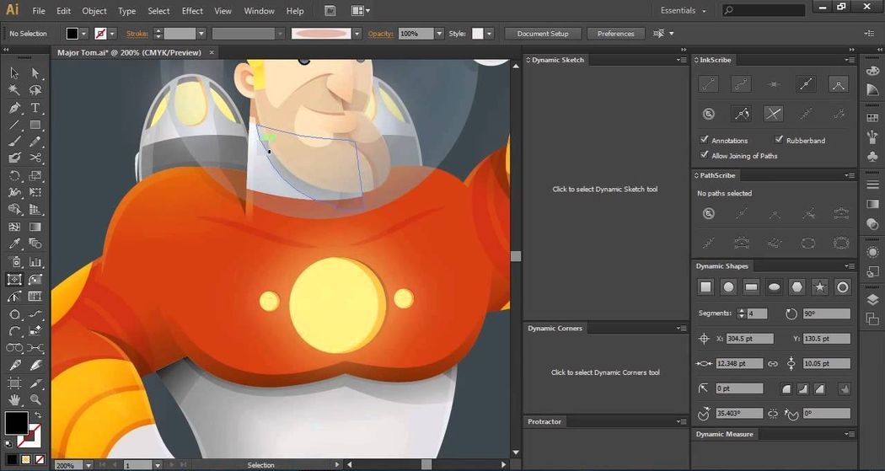Click the Preferences button
The width and height of the screenshot is (885, 471).
616,34
